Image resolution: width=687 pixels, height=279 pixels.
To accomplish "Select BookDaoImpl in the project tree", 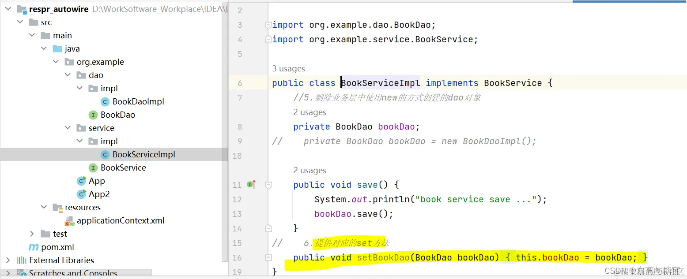I will click(138, 101).
